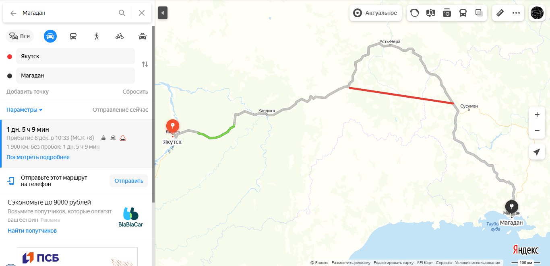The height and width of the screenshot is (266, 550).
Task: Open the Отправление сейчас departure time selector
Action: [x=120, y=110]
